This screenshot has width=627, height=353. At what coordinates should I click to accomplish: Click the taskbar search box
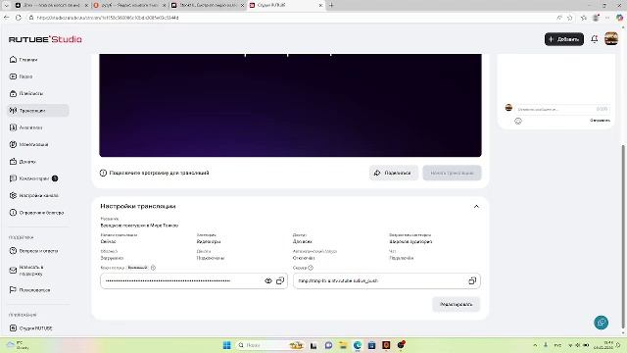click(x=270, y=345)
